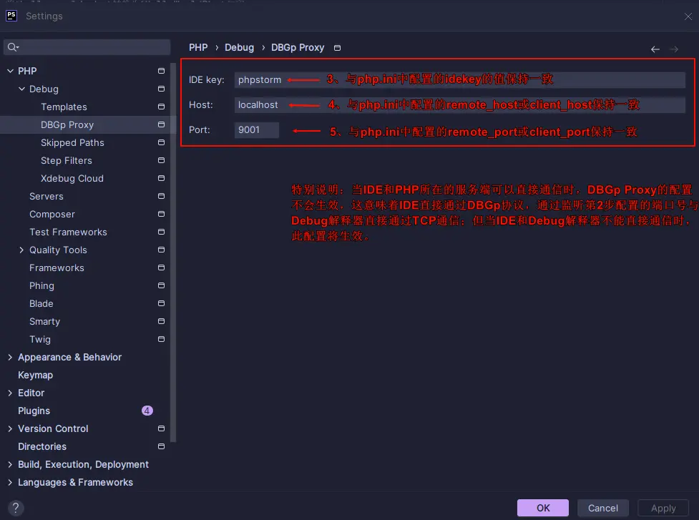699x520 pixels.
Task: Click the project-level icon next to Quality Tools
Action: [x=162, y=250]
